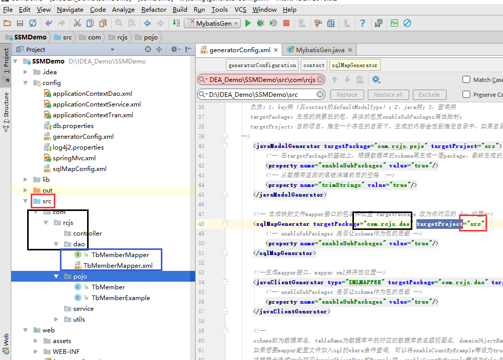The height and width of the screenshot is (360, 503).
Task: Run MybatisGen with the green play icon
Action: (x=247, y=23)
